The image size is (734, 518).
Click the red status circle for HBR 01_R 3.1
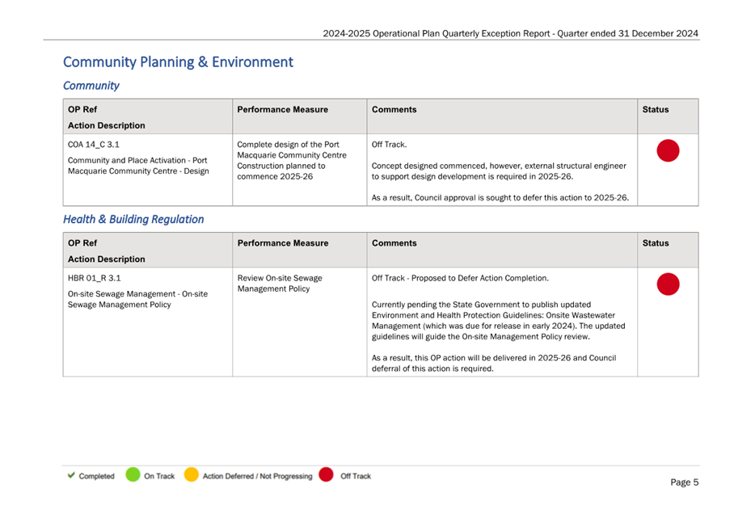[x=668, y=284]
